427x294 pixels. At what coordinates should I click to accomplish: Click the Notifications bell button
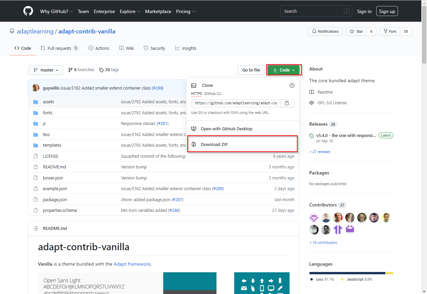(325, 31)
